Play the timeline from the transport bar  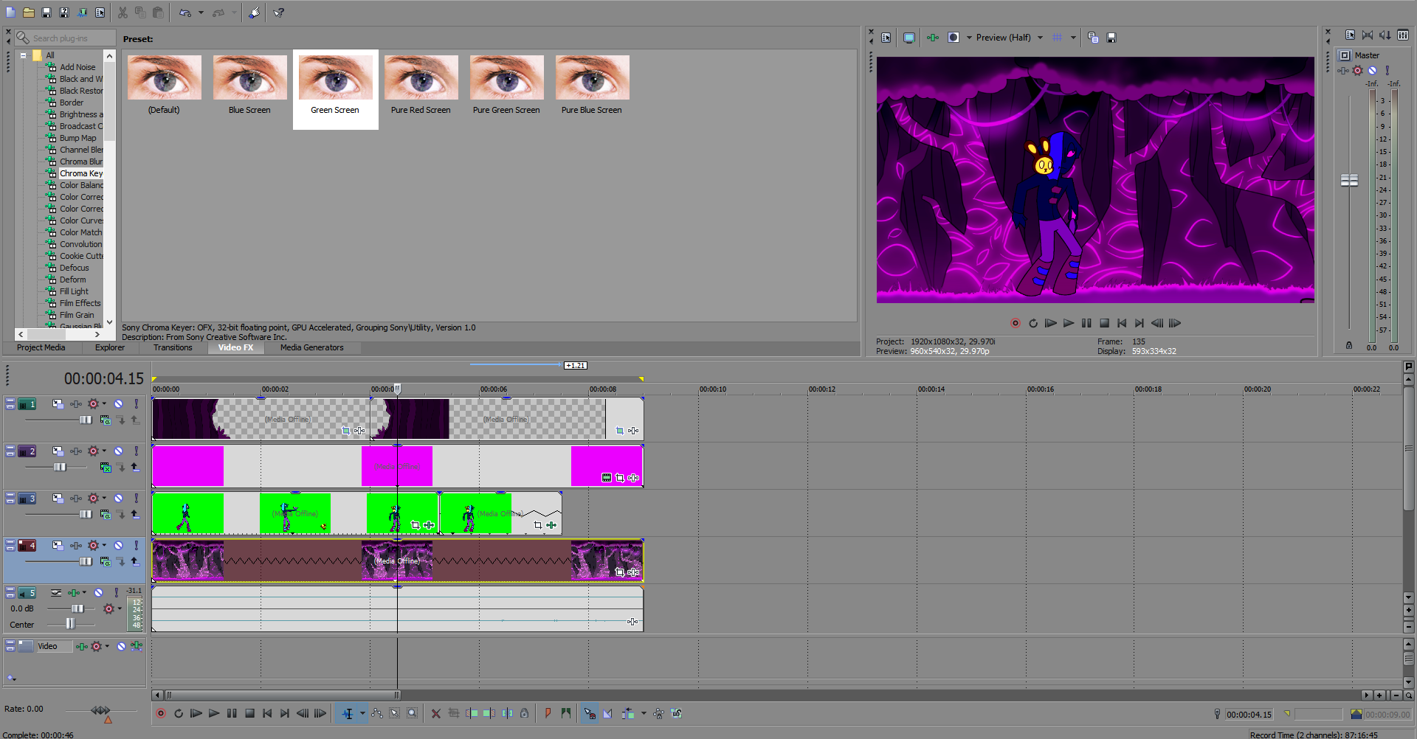pos(214,713)
